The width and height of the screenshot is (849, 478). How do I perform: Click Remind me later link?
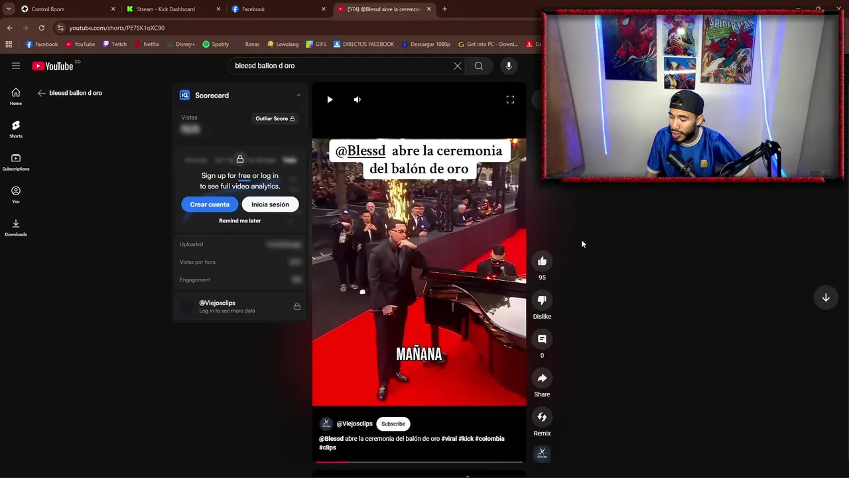(240, 220)
